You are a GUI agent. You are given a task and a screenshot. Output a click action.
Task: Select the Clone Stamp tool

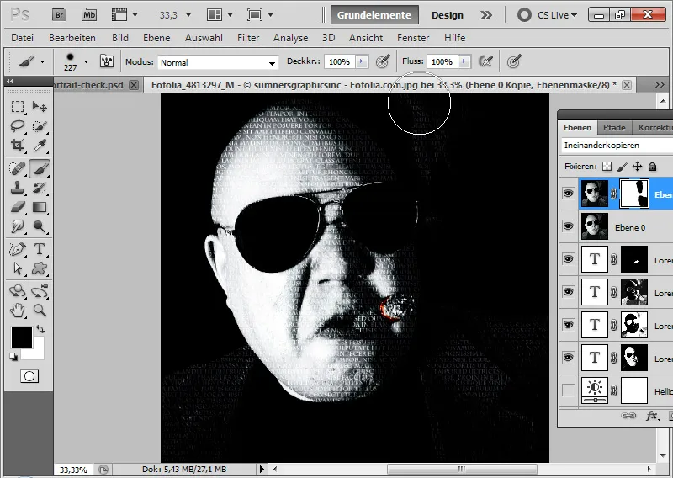[x=17, y=188]
